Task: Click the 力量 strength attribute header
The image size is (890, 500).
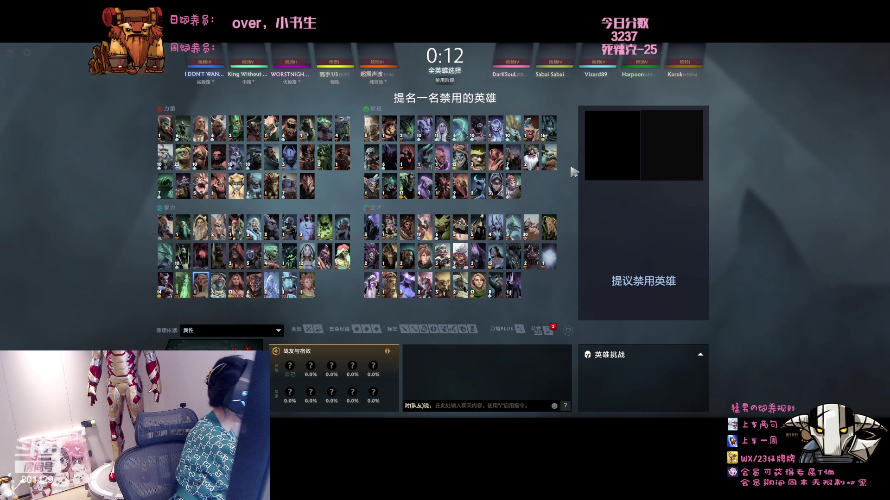Action: pyautogui.click(x=166, y=108)
